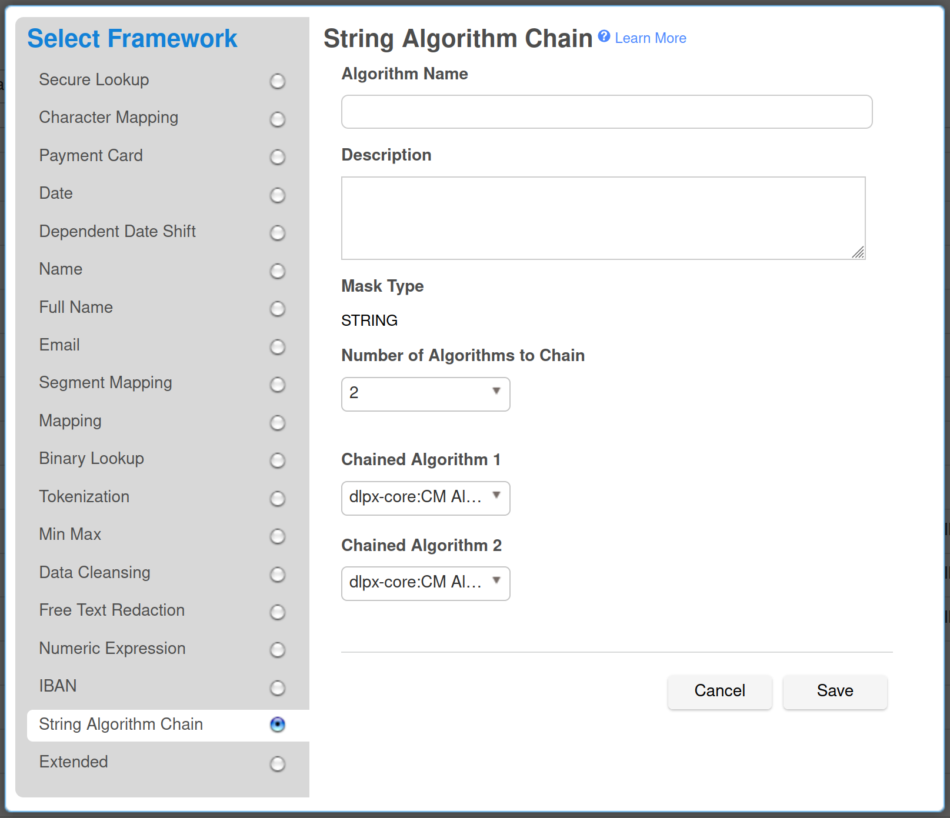This screenshot has height=818, width=950.
Task: Select the Dependent Date Shift radio button
Action: click(x=277, y=233)
